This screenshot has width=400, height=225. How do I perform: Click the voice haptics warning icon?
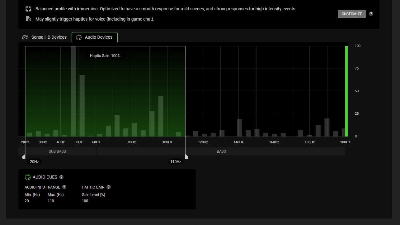(x=28, y=19)
